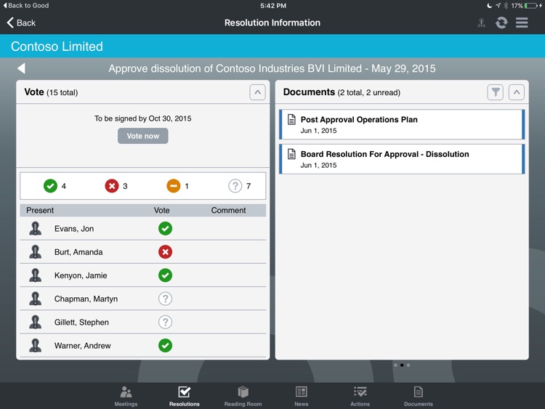Image resolution: width=545 pixels, height=409 pixels.
Task: Click the To be signed by Oct 30, 2015 text
Action: pyautogui.click(x=143, y=118)
